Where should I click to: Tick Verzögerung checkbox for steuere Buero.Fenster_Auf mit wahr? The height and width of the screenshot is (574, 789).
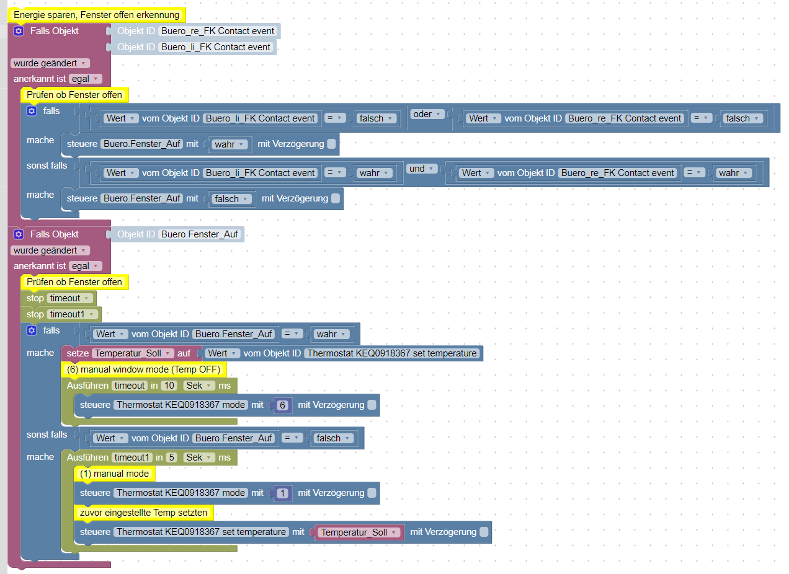coord(332,144)
